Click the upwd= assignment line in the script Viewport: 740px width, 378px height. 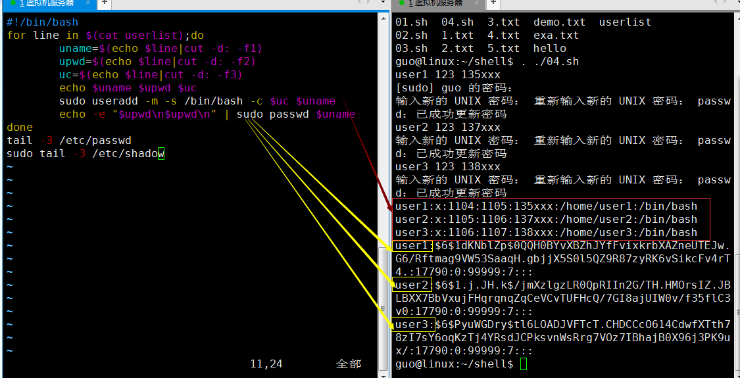pyautogui.click(x=157, y=62)
